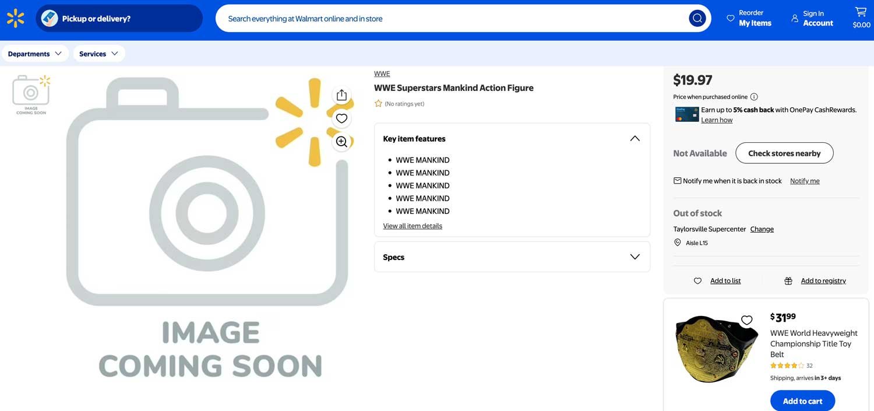This screenshot has width=874, height=411.
Task: Open the shopping cart
Action: 861,17
